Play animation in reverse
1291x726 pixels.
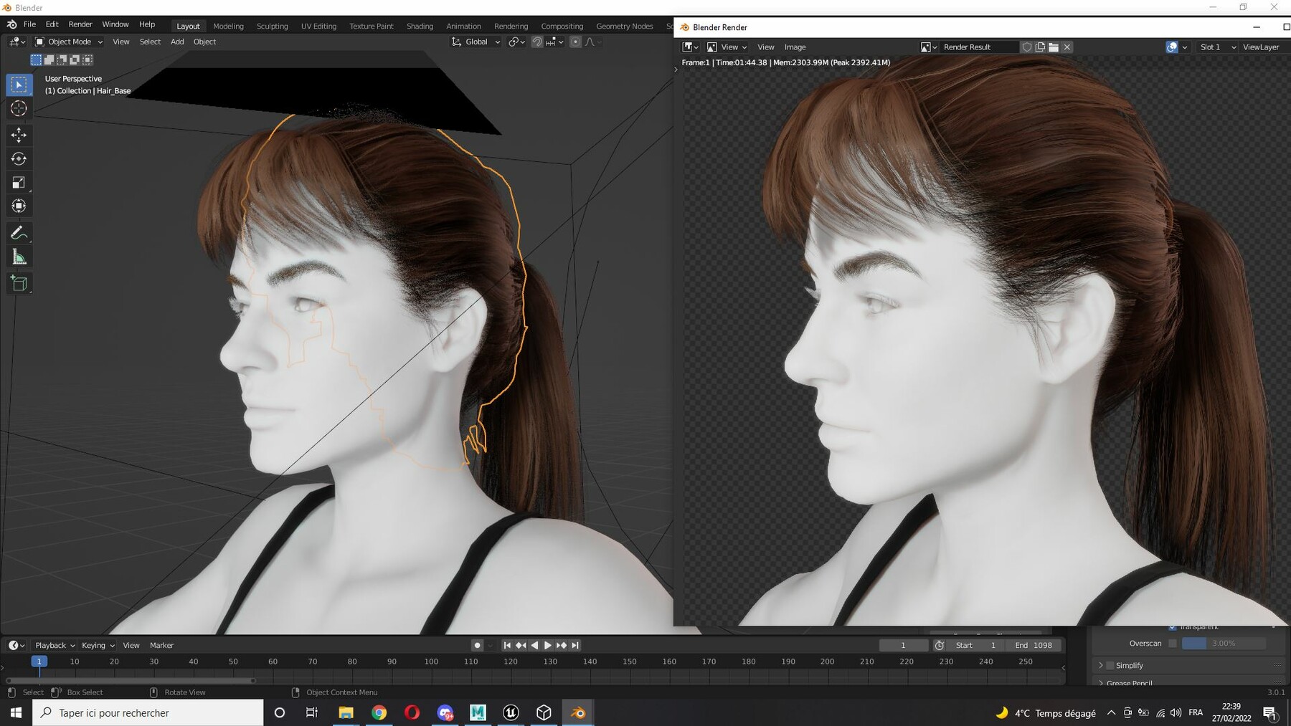click(x=534, y=645)
